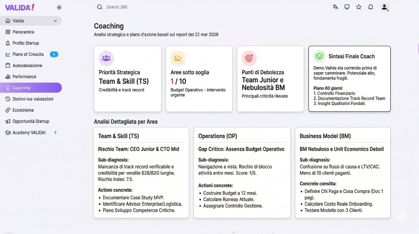Open the user profile avatar
Viewport: 419px width, 234px height.
pos(384,7)
